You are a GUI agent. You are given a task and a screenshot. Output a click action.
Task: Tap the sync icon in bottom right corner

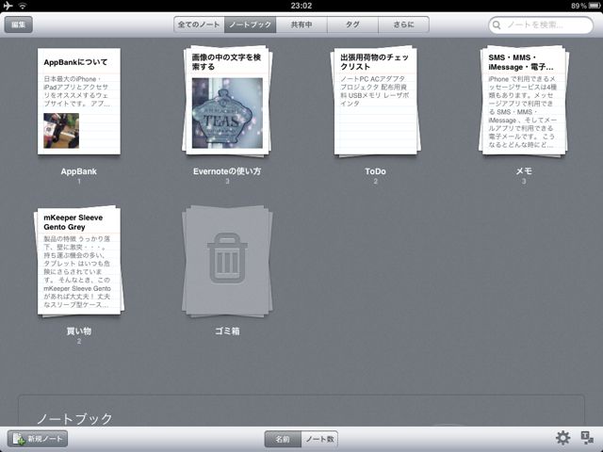(587, 438)
